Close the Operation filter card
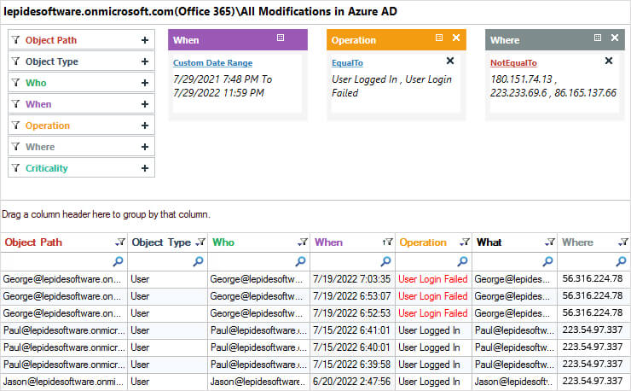 point(456,38)
